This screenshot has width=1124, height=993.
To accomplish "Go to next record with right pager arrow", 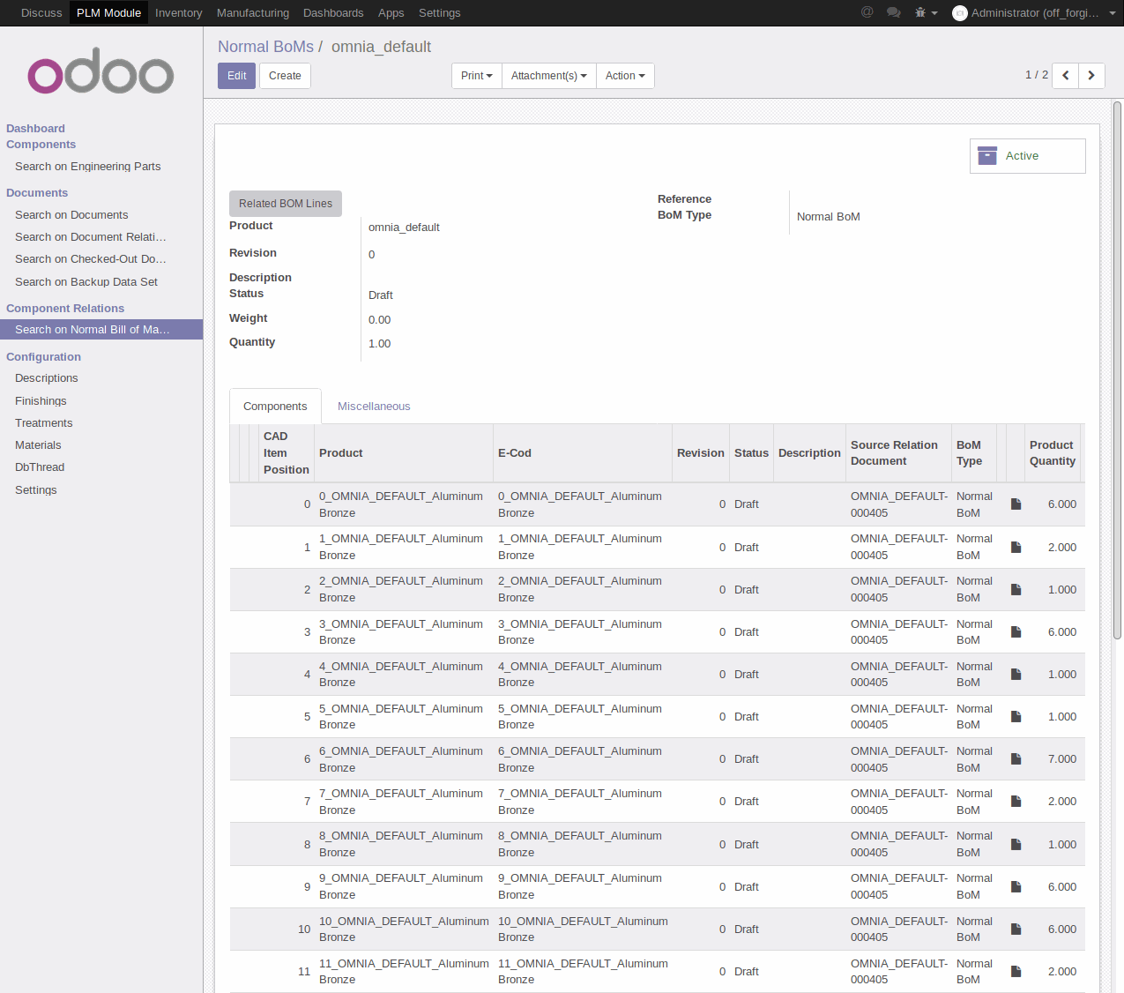I will coord(1091,76).
